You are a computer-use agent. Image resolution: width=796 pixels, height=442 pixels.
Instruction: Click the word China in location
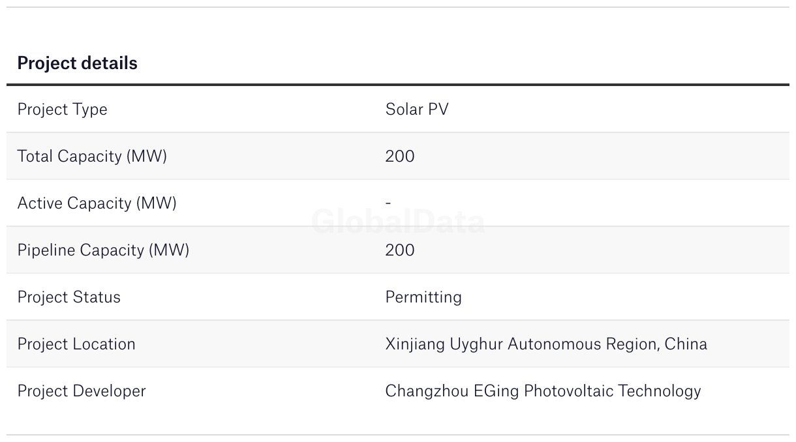click(686, 344)
